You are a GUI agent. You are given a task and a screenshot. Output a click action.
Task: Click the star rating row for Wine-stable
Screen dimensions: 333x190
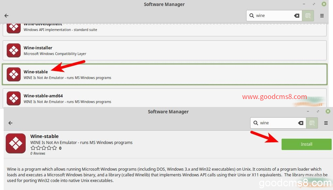(x=44, y=148)
